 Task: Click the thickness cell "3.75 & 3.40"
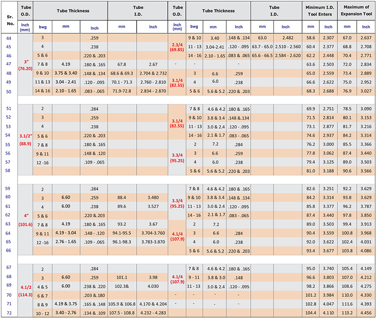point(66,73)
